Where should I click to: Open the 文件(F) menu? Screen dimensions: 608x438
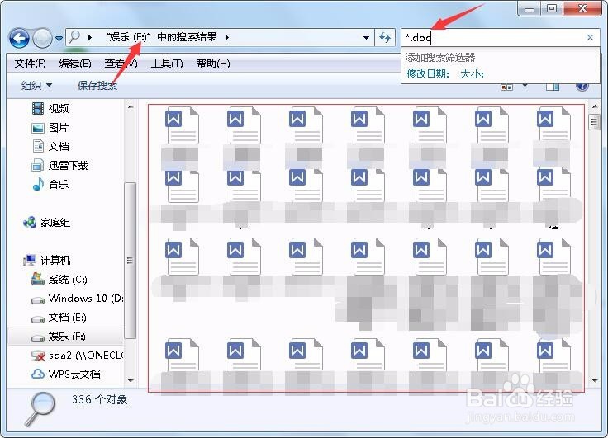coord(31,64)
